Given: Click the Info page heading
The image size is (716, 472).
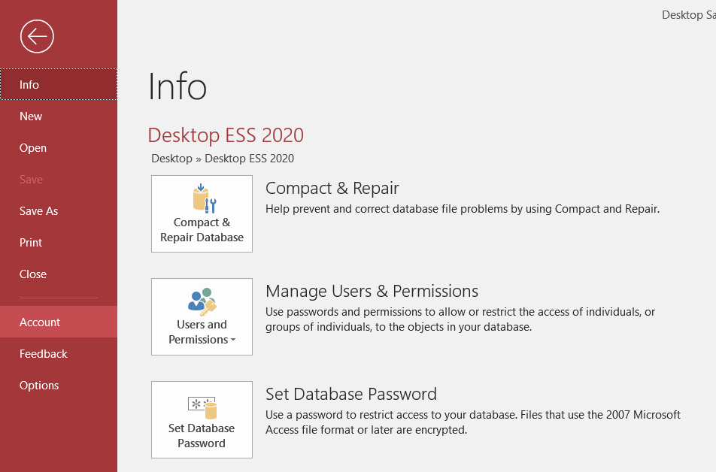Looking at the screenshot, I should coord(177,86).
